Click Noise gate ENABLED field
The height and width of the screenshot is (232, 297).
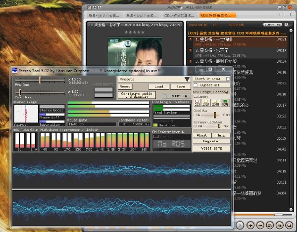pos(92,124)
